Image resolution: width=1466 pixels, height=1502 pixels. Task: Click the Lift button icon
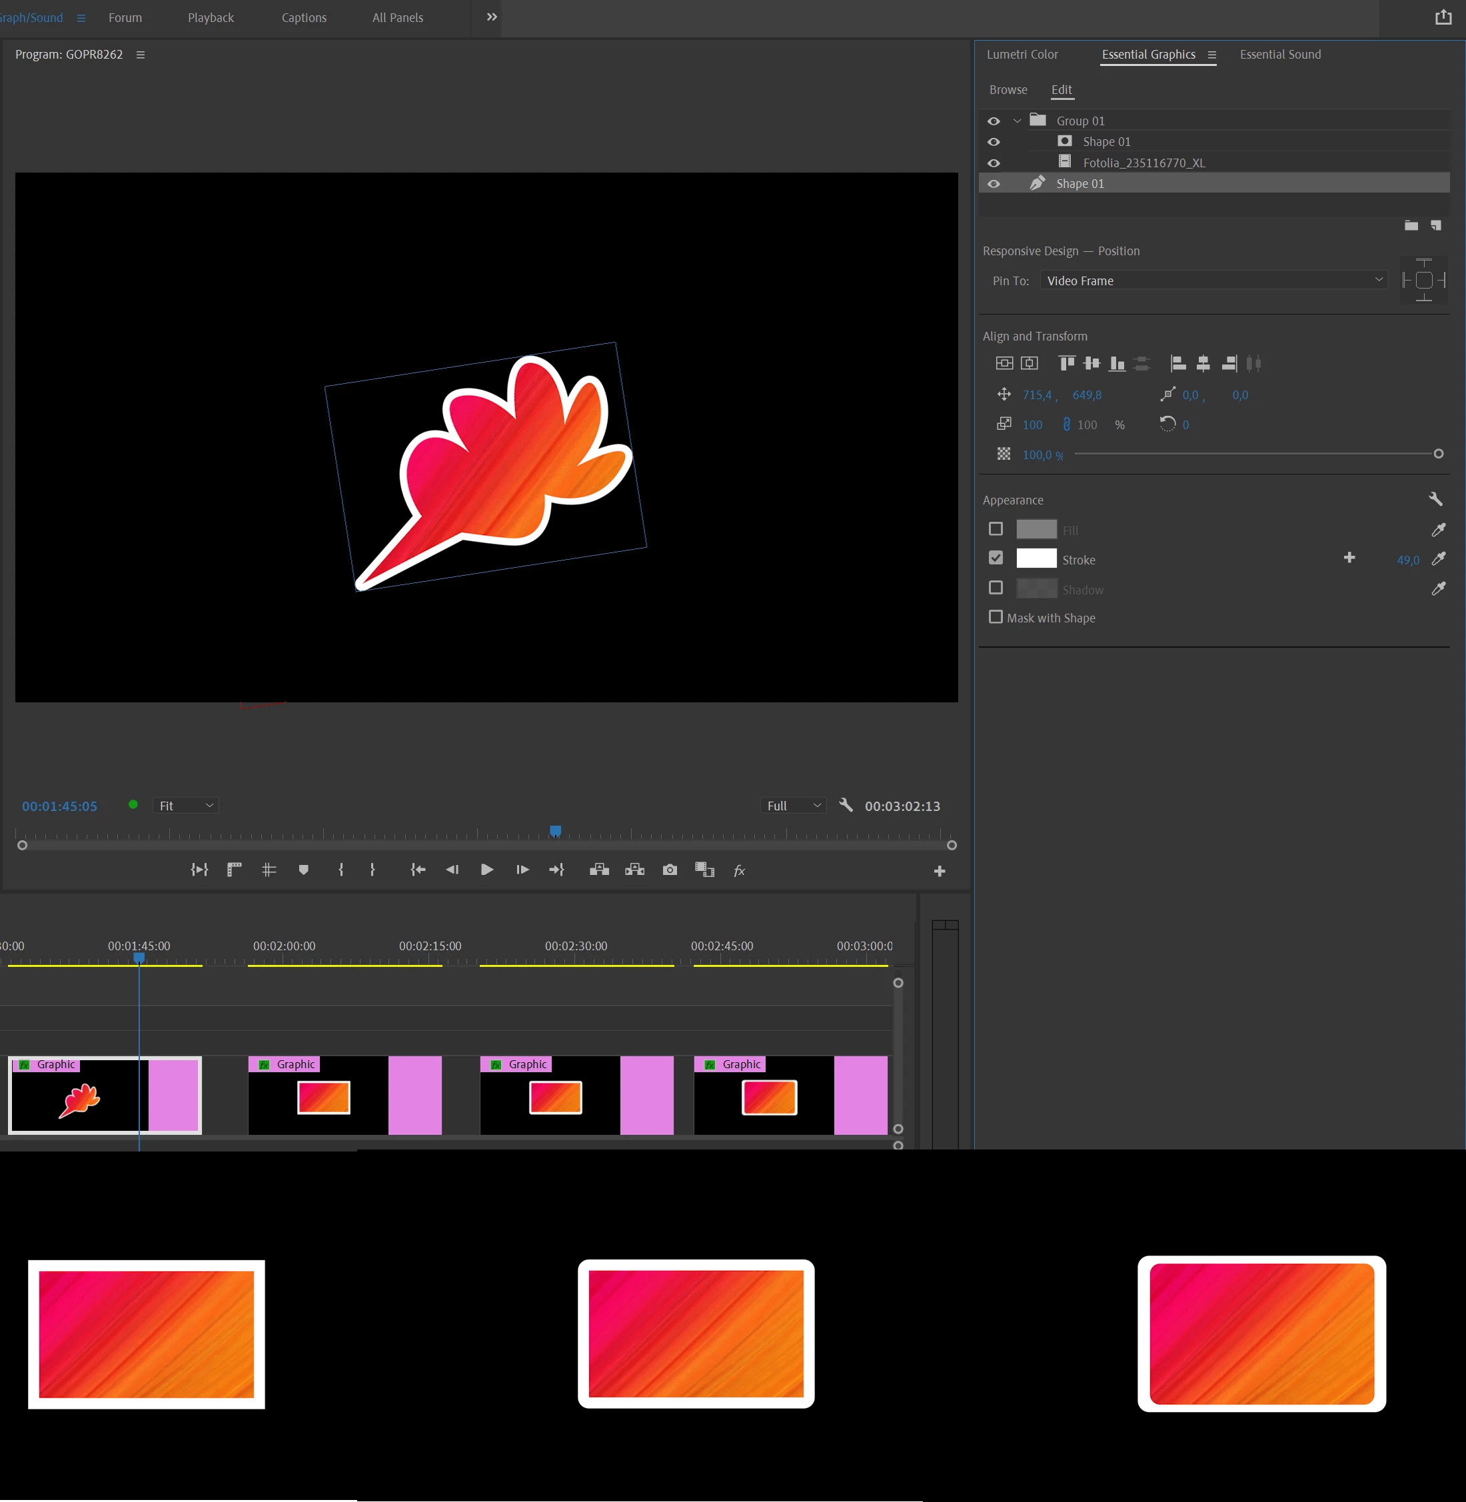pos(599,870)
